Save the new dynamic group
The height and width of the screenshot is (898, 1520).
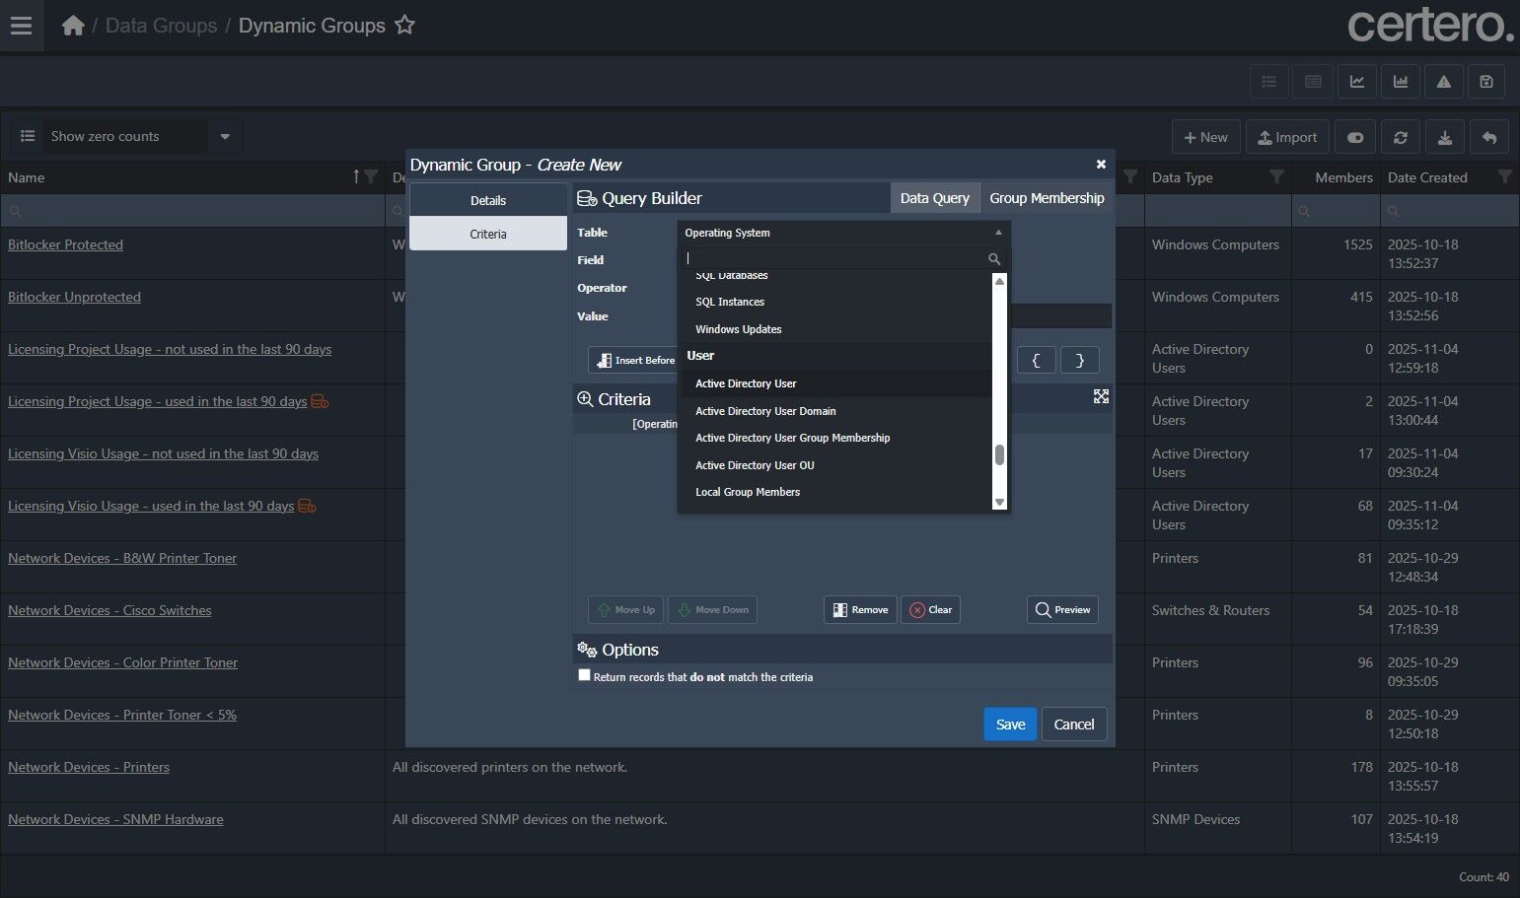pyautogui.click(x=1010, y=725)
